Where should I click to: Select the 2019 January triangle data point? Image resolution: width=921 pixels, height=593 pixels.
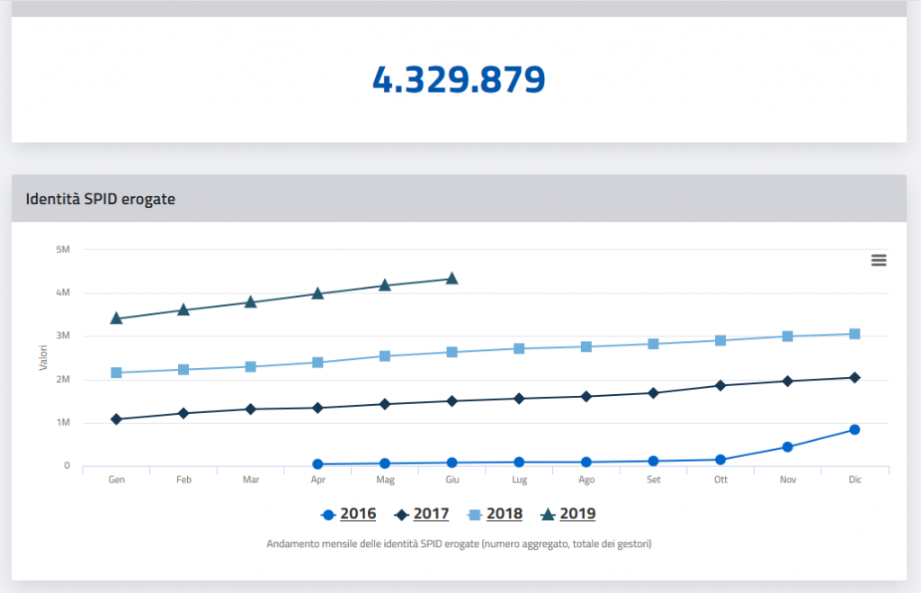coord(116,319)
